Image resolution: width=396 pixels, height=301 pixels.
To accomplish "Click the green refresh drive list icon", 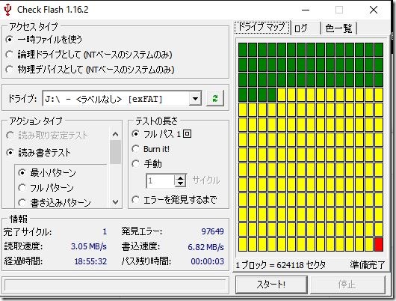I will (x=215, y=99).
